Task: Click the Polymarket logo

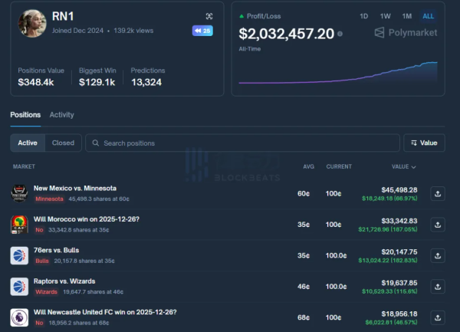Action: [406, 32]
